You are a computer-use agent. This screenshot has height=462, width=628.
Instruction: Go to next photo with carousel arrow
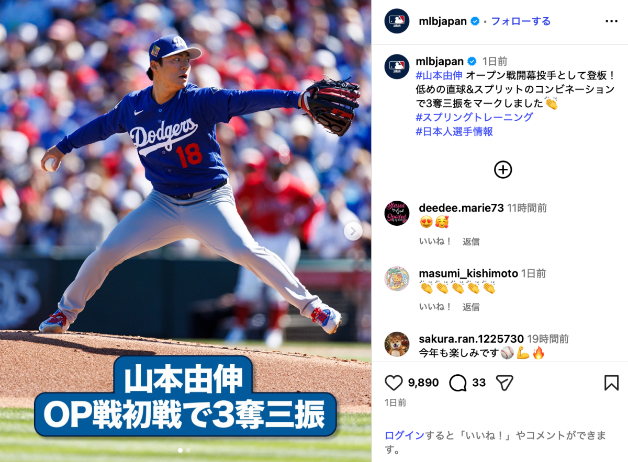click(x=353, y=230)
